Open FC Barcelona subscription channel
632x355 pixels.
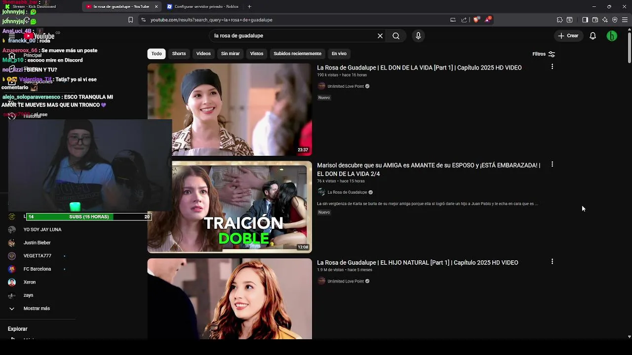tap(38, 269)
